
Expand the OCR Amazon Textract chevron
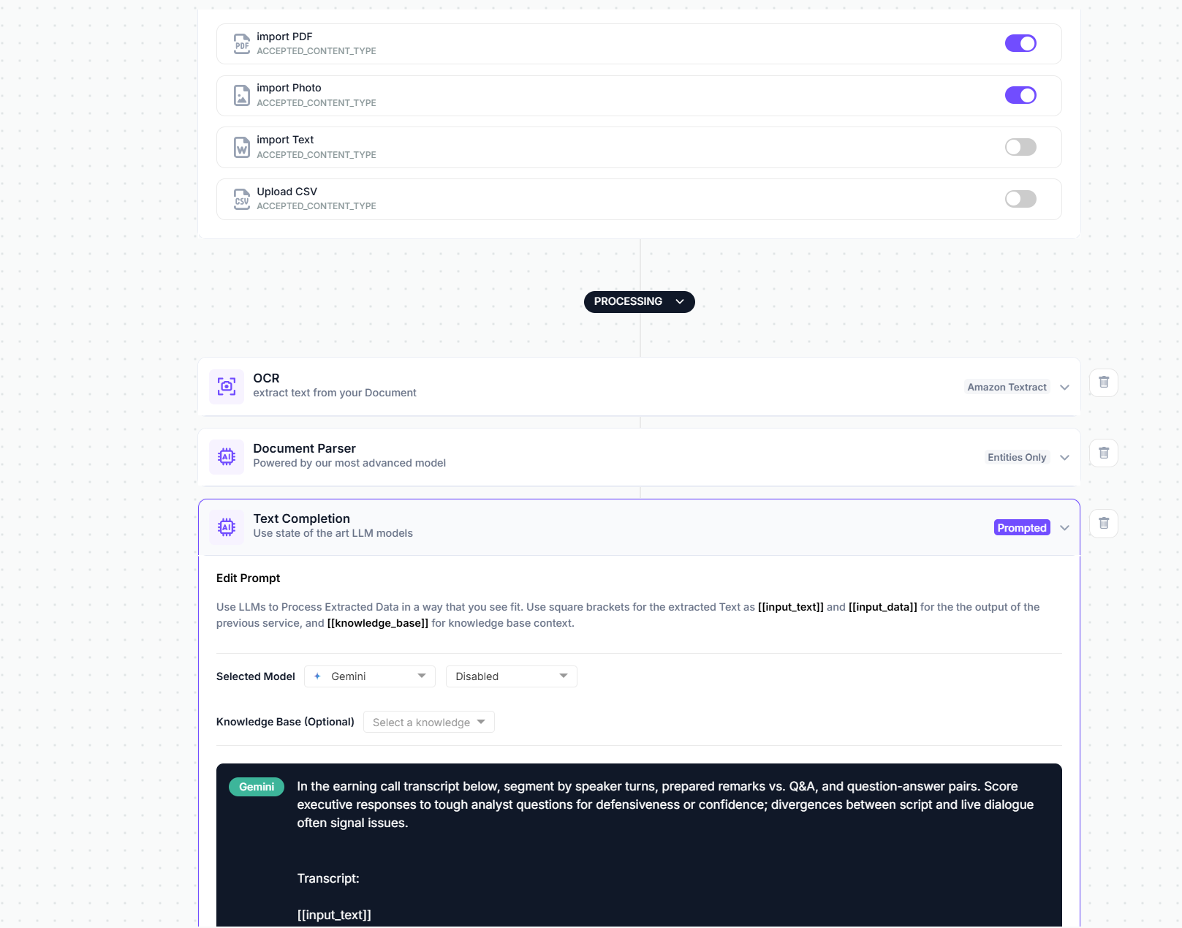[1064, 388]
